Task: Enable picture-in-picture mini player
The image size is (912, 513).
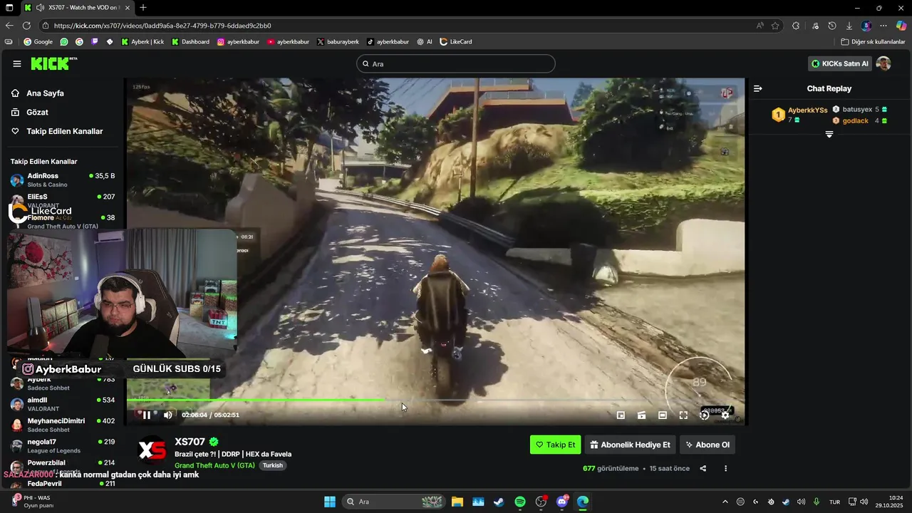Action: click(621, 415)
